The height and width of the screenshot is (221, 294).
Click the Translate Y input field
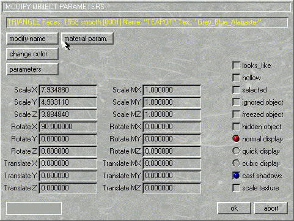coord(68,176)
